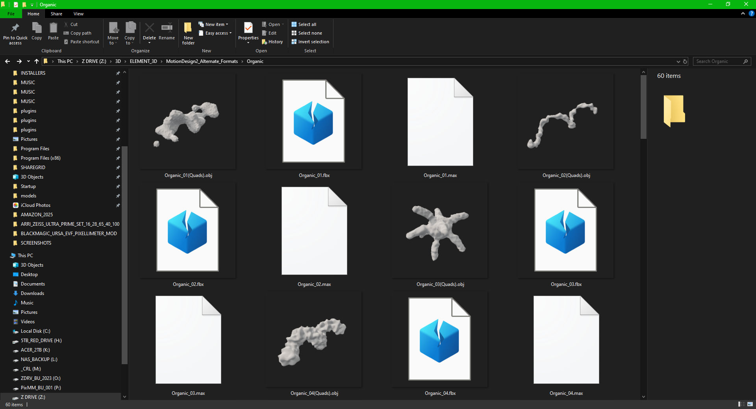Screen dimensions: 756x409
Task: Switch to large icons view in status bar
Action: [x=750, y=404]
